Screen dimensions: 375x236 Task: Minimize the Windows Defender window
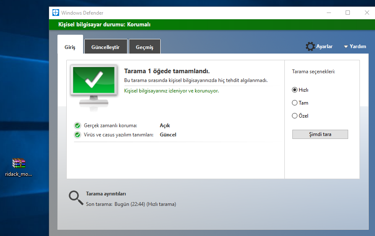[329, 13]
